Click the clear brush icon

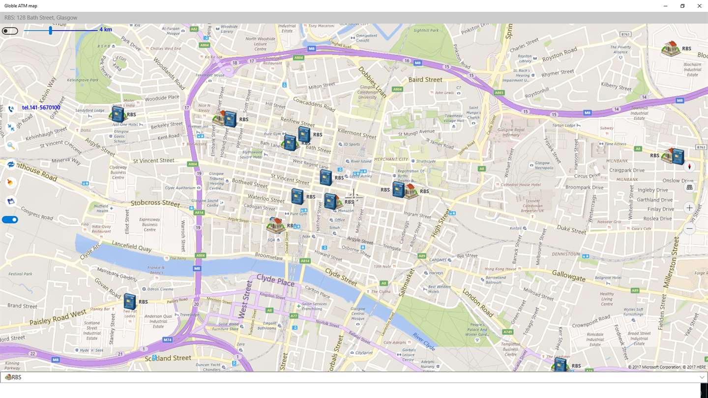coord(10,183)
